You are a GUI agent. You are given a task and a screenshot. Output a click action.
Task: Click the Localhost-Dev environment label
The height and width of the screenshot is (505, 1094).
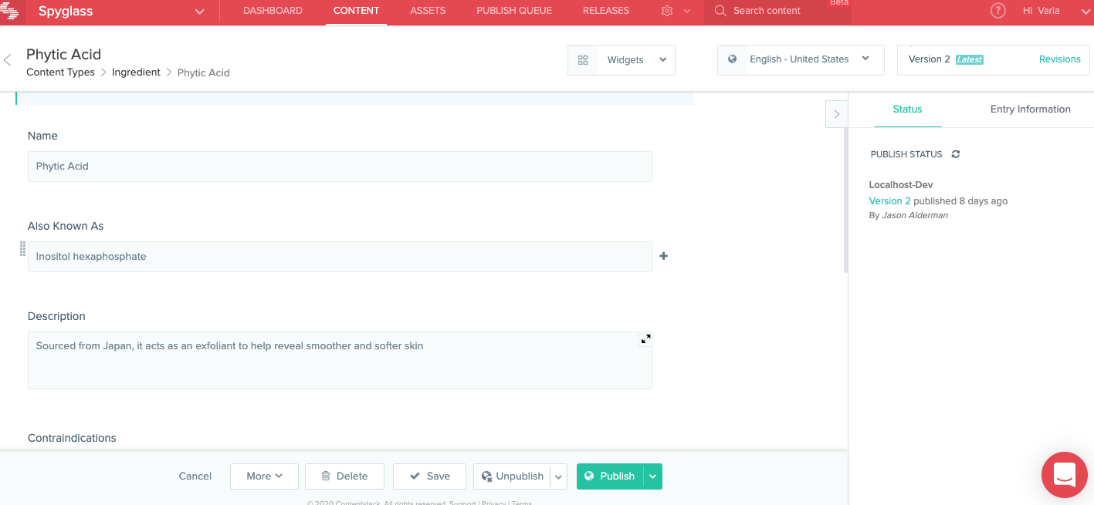point(901,185)
